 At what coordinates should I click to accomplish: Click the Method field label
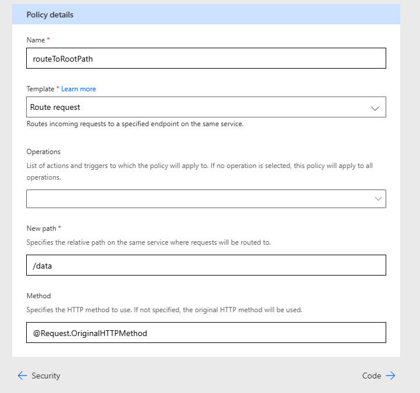pos(38,296)
